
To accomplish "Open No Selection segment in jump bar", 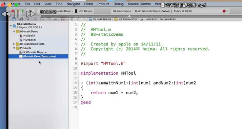I will pyautogui.click(x=168, y=19).
